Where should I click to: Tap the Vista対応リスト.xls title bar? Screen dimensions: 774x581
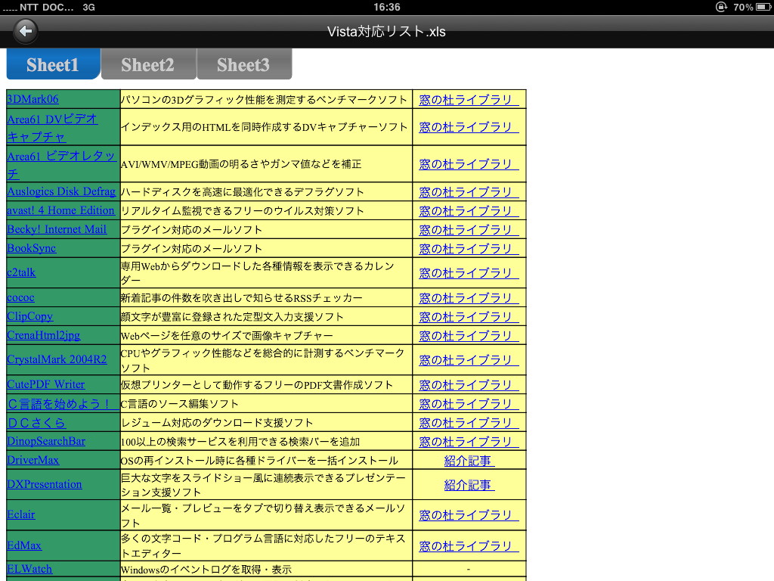click(387, 31)
